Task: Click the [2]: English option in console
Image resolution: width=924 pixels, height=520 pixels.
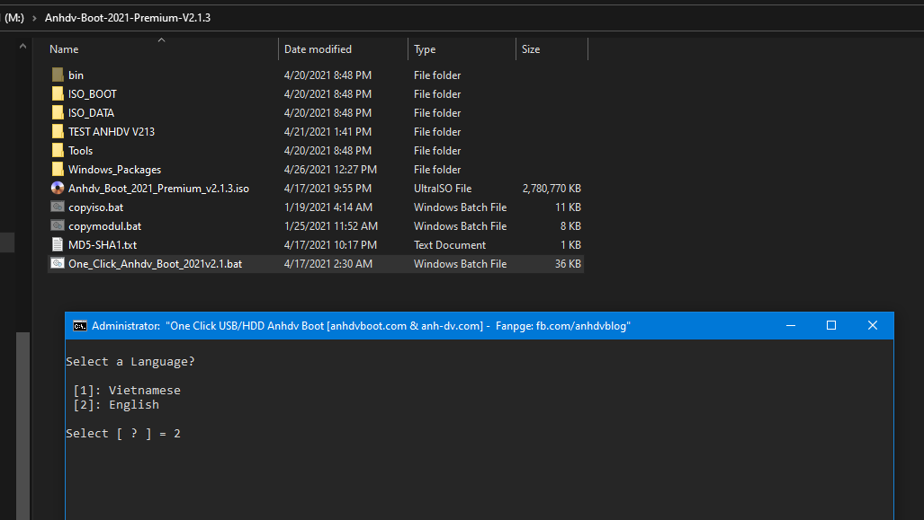Action: (x=116, y=405)
